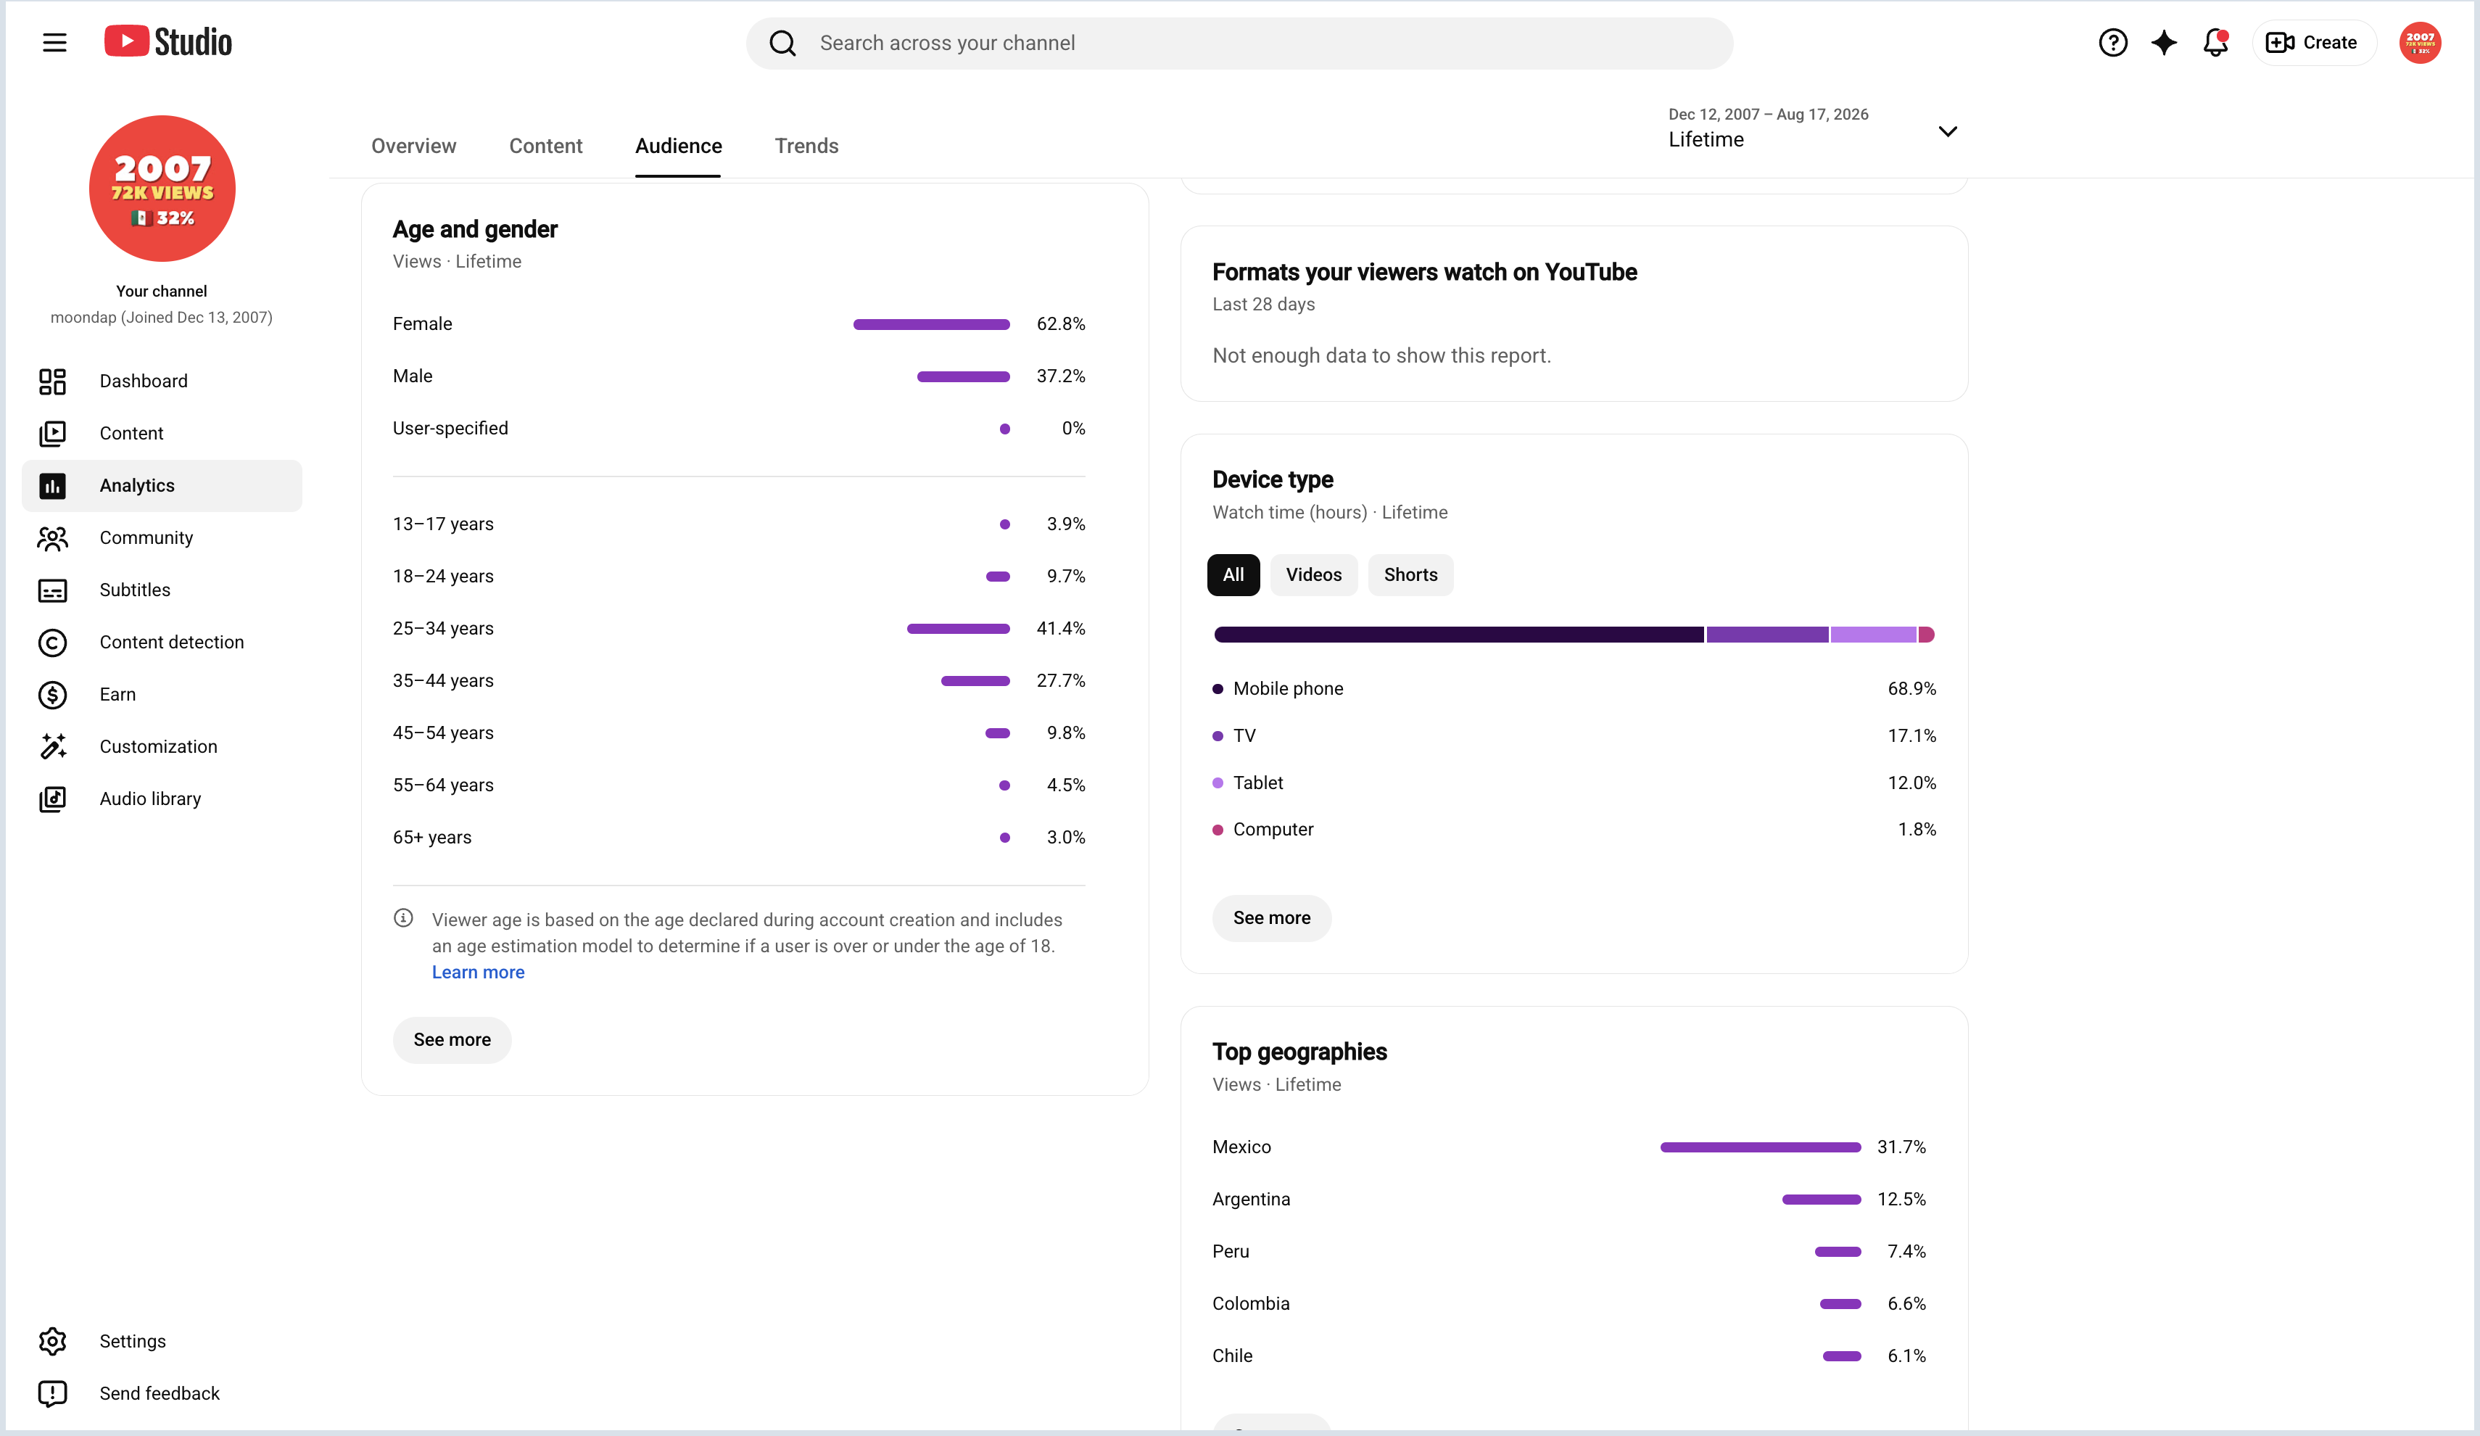Click the viewer age info icon
The height and width of the screenshot is (1436, 2480).
[x=403, y=917]
